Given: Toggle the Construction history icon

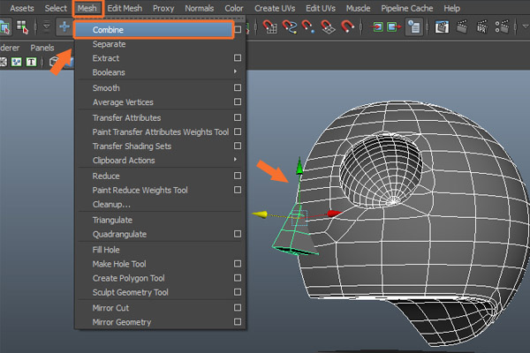Looking at the screenshot, I should click(413, 27).
